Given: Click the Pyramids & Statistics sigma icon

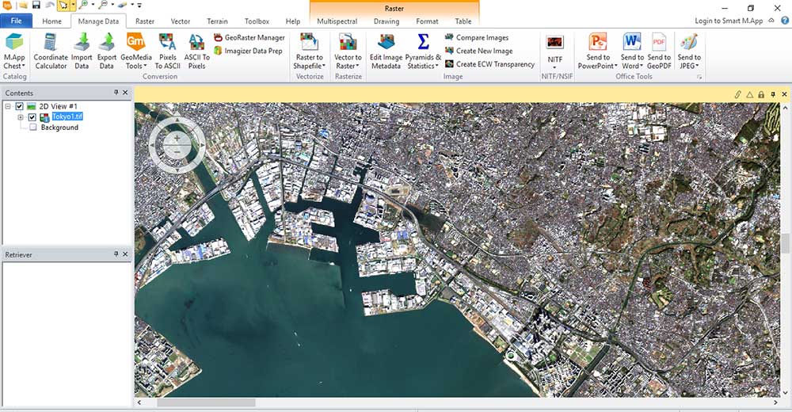Looking at the screenshot, I should (423, 42).
